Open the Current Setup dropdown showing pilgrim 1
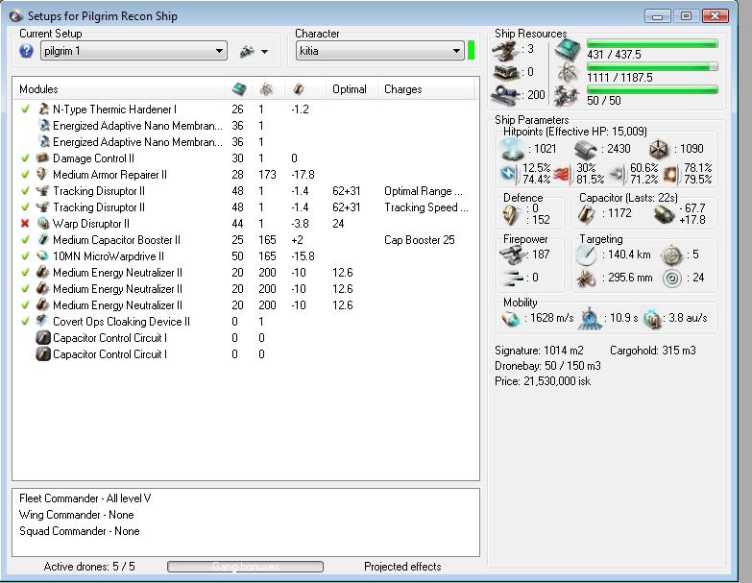The image size is (752, 583). [133, 51]
